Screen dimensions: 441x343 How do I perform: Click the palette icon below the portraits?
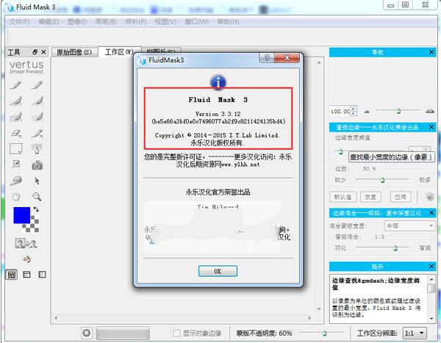click(26, 259)
